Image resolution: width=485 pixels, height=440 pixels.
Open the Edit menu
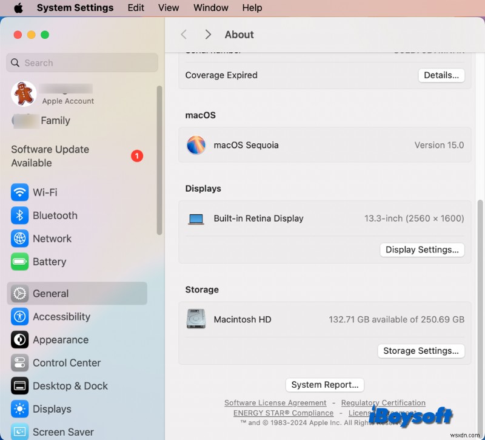136,8
